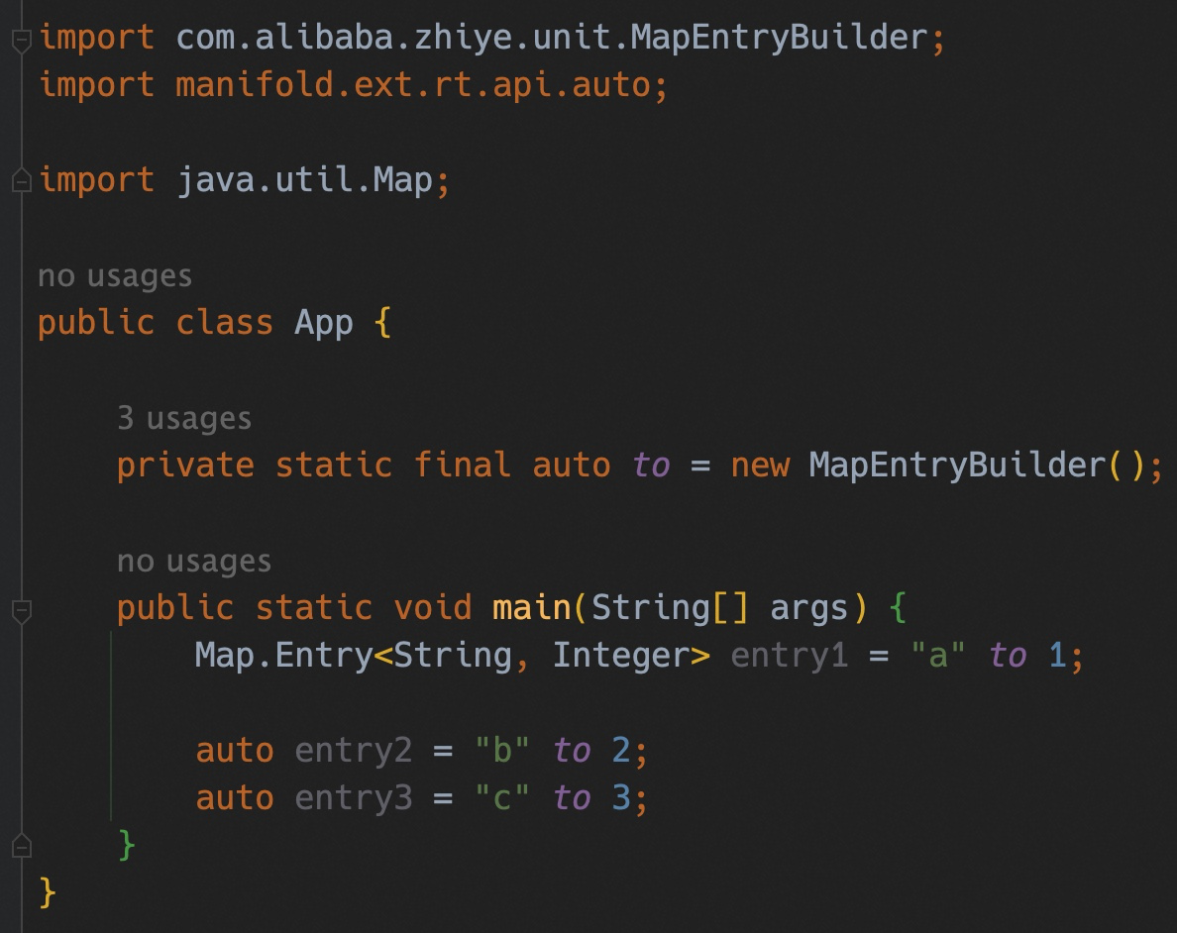This screenshot has height=933, width=1177.
Task: Open the "3 usages" hint above the to field
Action: 183,417
